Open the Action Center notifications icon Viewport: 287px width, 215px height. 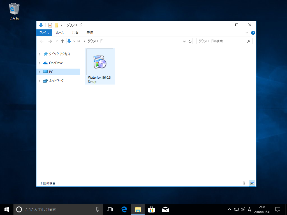(278, 209)
